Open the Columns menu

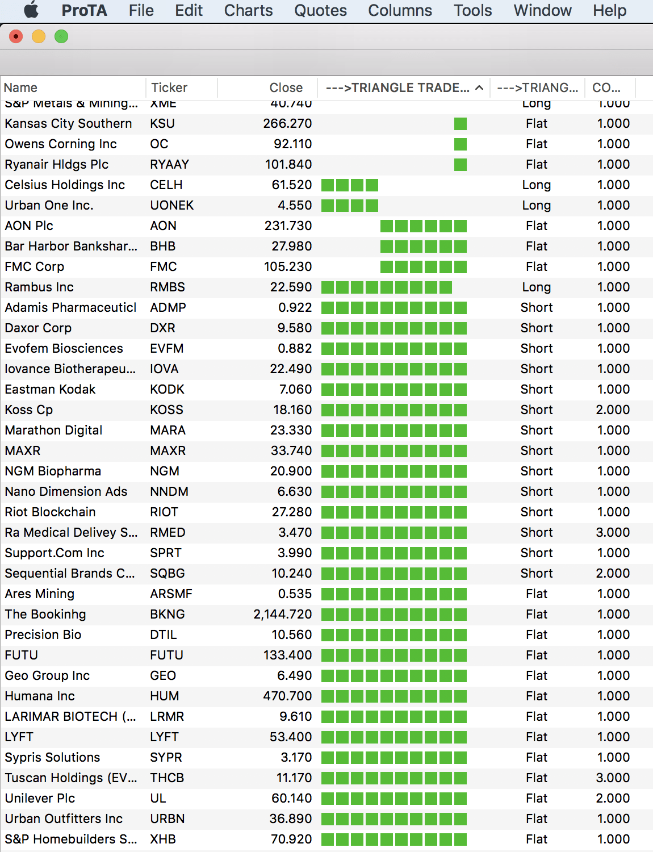[400, 10]
